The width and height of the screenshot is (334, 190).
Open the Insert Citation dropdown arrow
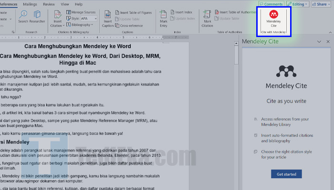click(x=63, y=26)
